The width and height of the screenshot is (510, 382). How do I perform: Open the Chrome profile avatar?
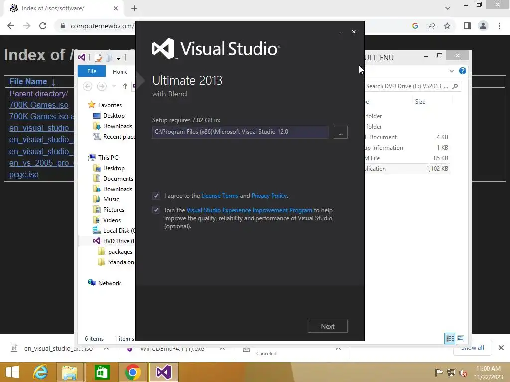point(483,26)
